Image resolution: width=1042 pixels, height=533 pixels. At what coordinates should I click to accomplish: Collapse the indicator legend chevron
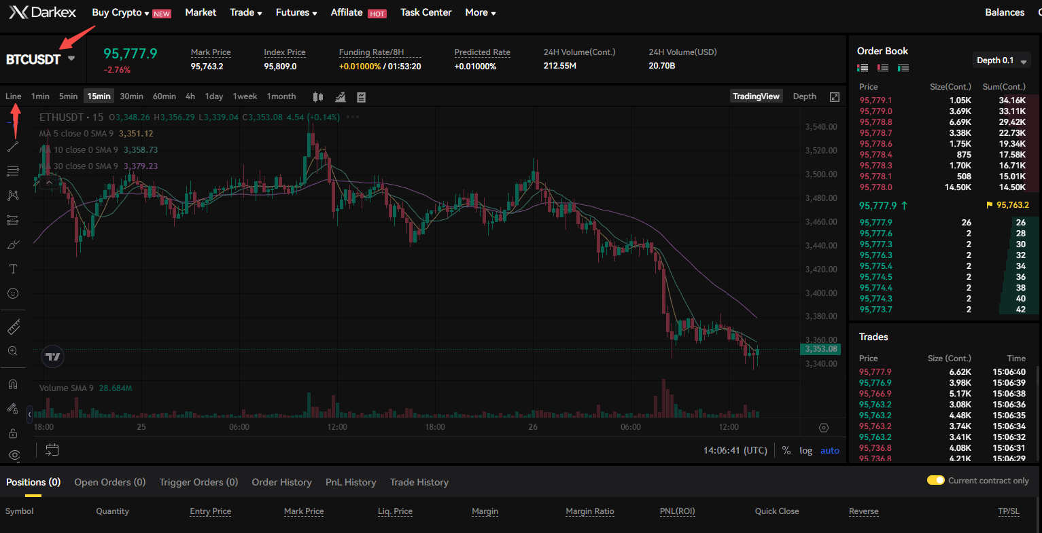48,182
